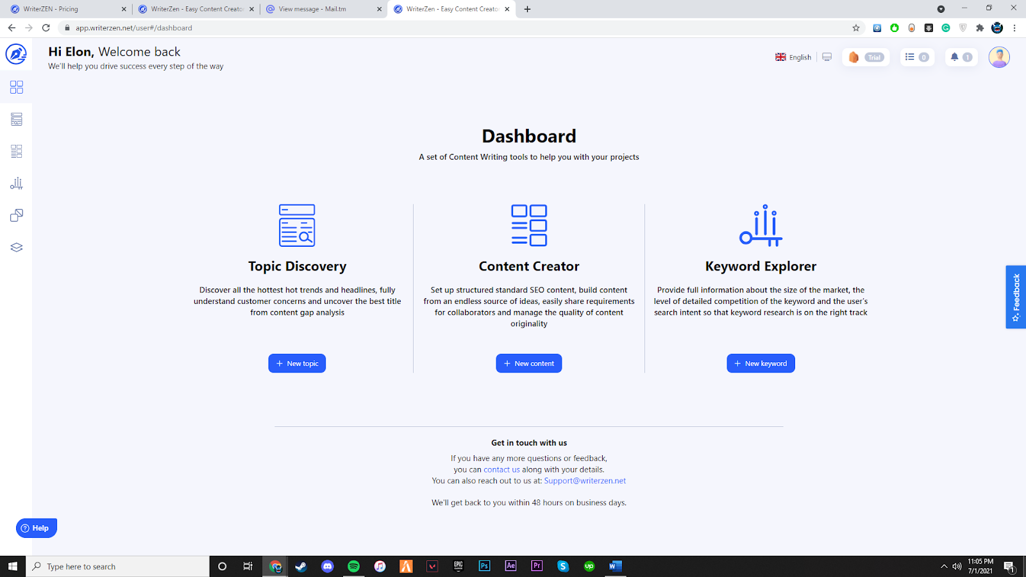Open Spotify from the taskbar
Image resolution: width=1026 pixels, height=577 pixels.
click(354, 566)
